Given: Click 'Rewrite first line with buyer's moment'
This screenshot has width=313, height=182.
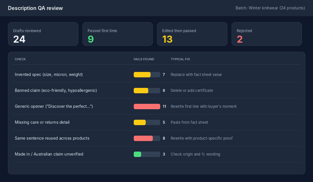Looking at the screenshot, I should 204,107.
